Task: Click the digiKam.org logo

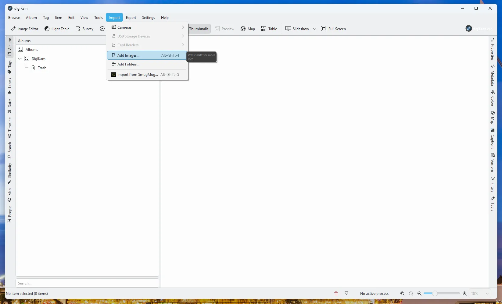Action: tap(479, 29)
